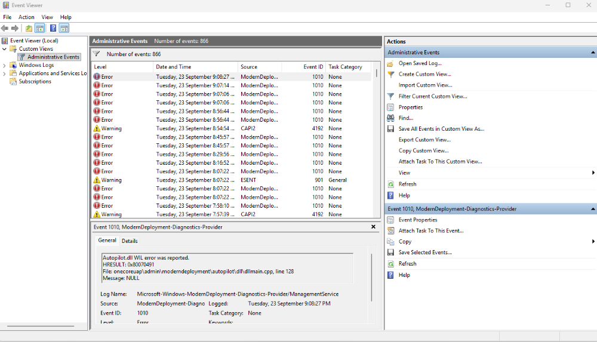Viewport: 597px width, 342px height.
Task: Click the console tree horizontal scrollbar
Action: coord(41,326)
